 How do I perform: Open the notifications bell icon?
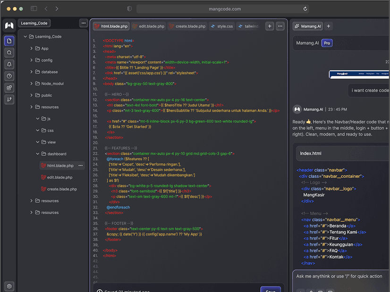coord(9,64)
